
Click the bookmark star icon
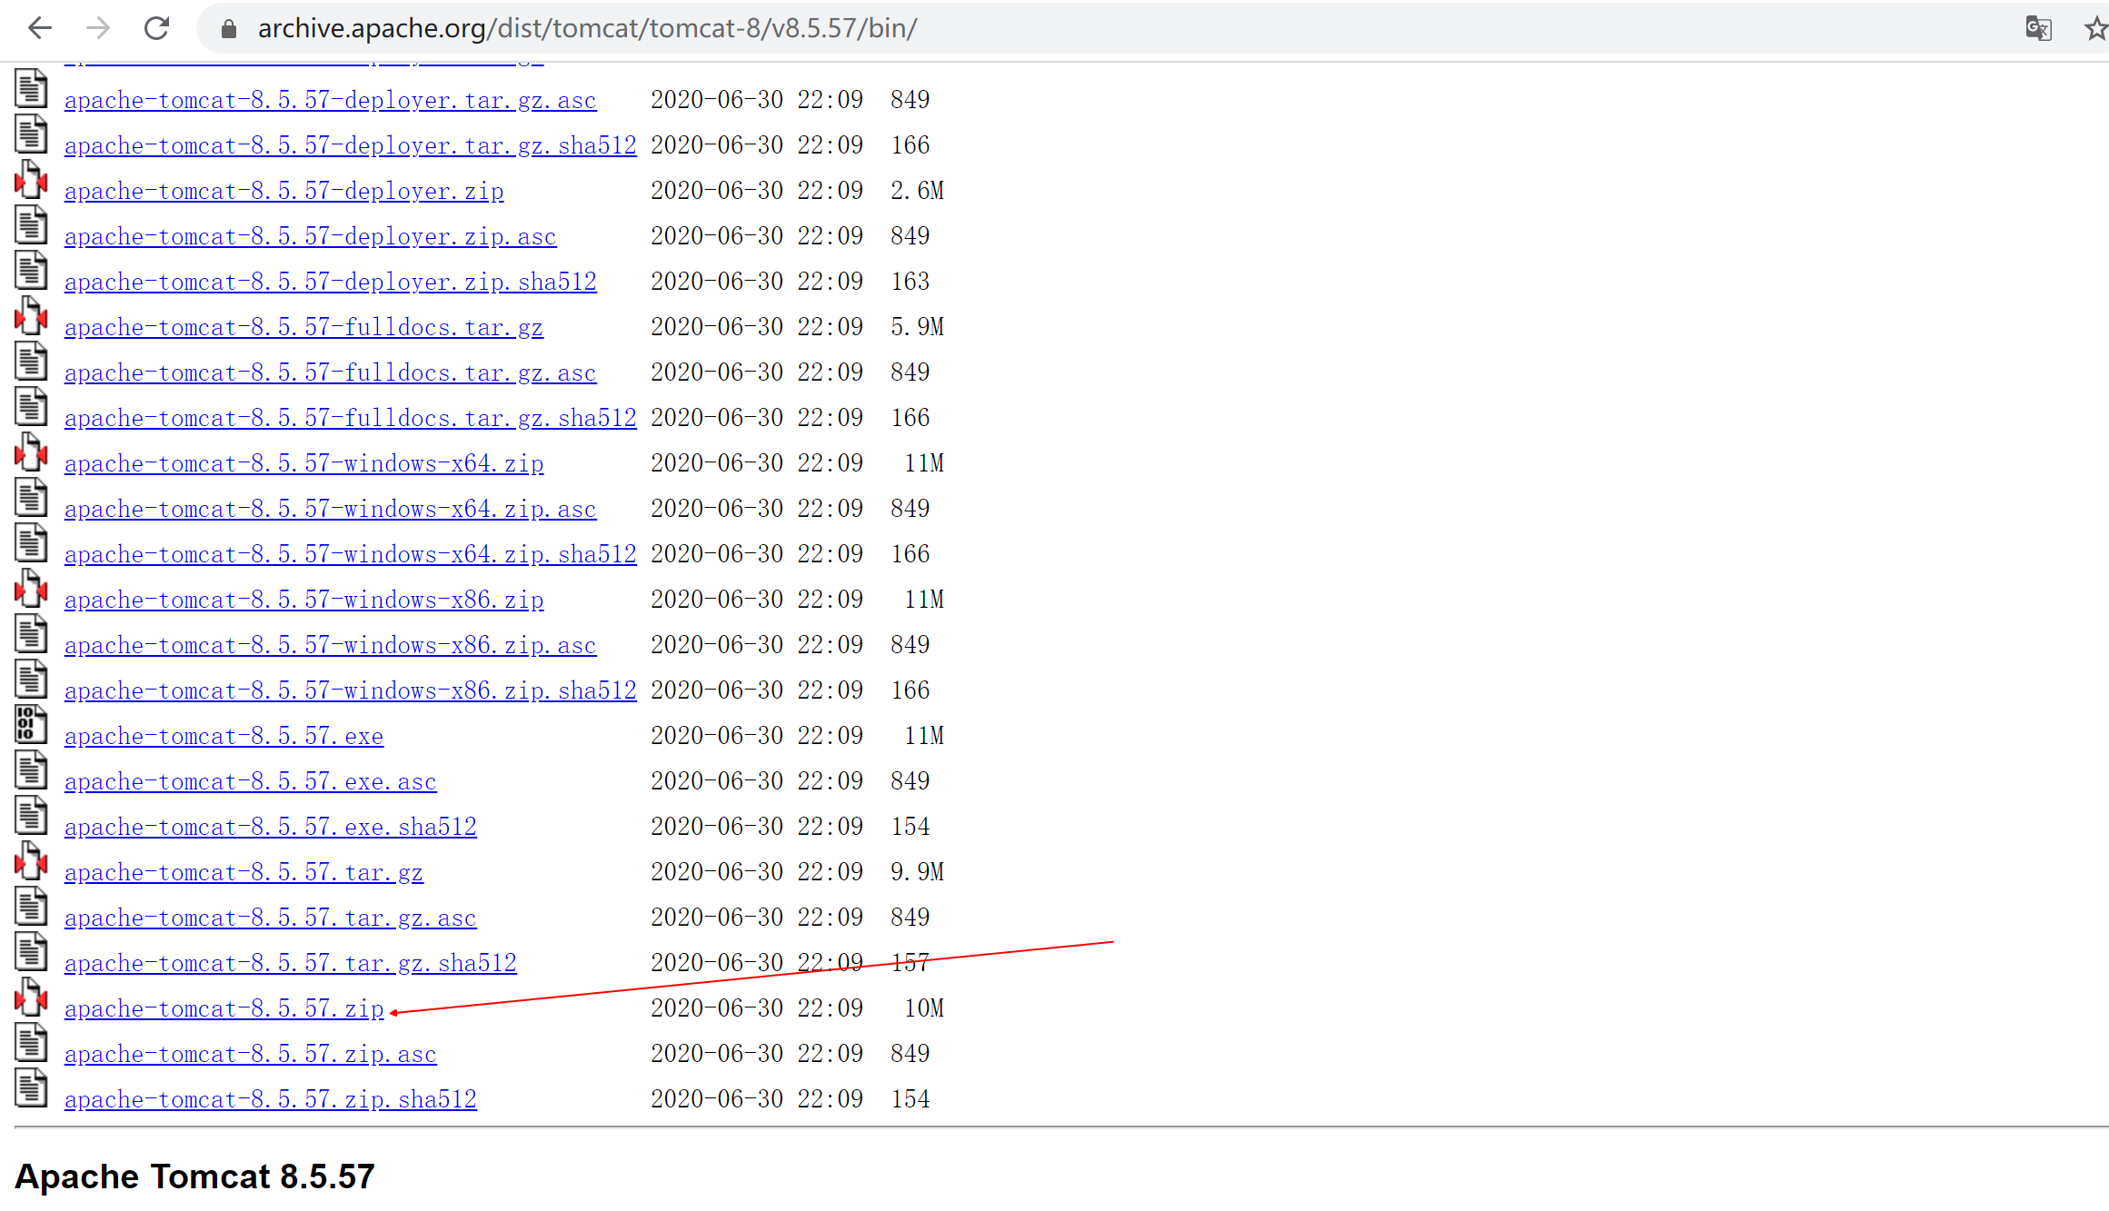[2095, 28]
